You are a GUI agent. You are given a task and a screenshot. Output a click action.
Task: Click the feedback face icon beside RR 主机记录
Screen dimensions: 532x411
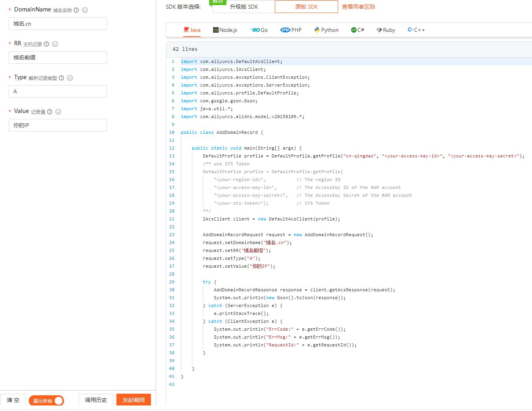(55, 44)
